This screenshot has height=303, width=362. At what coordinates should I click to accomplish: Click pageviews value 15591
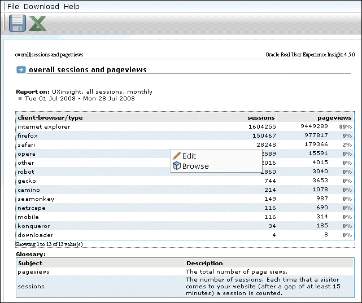click(x=318, y=153)
